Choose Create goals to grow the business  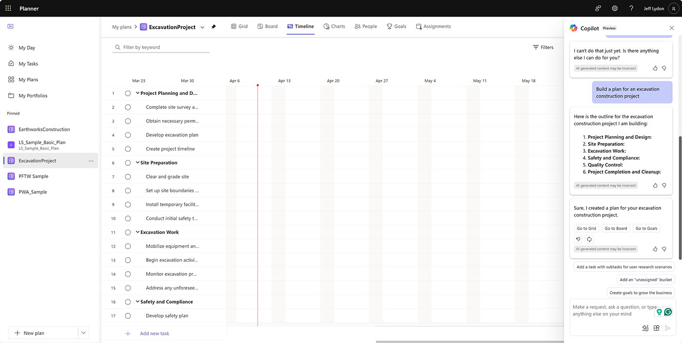tap(641, 292)
